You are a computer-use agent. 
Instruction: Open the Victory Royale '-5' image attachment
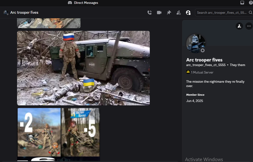point(81,132)
